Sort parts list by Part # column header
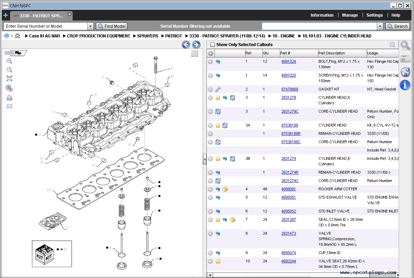The image size is (414, 278). click(x=299, y=53)
